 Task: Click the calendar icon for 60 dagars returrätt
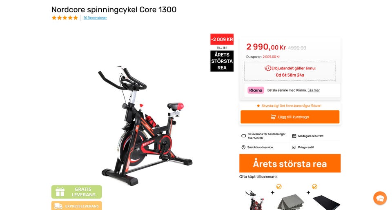(x=294, y=136)
